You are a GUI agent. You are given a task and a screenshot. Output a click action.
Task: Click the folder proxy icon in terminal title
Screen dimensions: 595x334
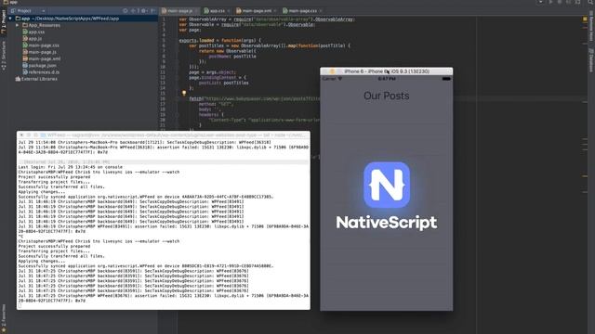click(x=44, y=135)
